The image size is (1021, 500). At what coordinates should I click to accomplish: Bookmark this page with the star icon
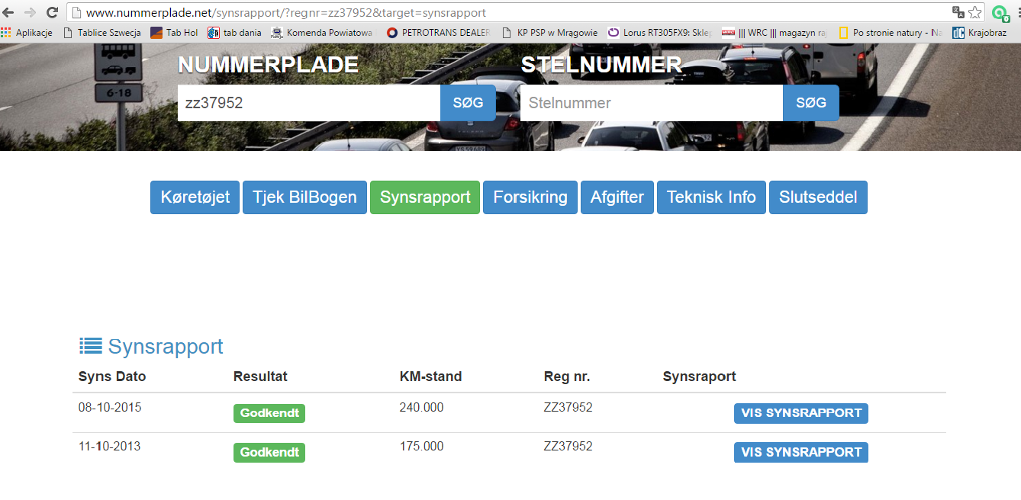[974, 12]
